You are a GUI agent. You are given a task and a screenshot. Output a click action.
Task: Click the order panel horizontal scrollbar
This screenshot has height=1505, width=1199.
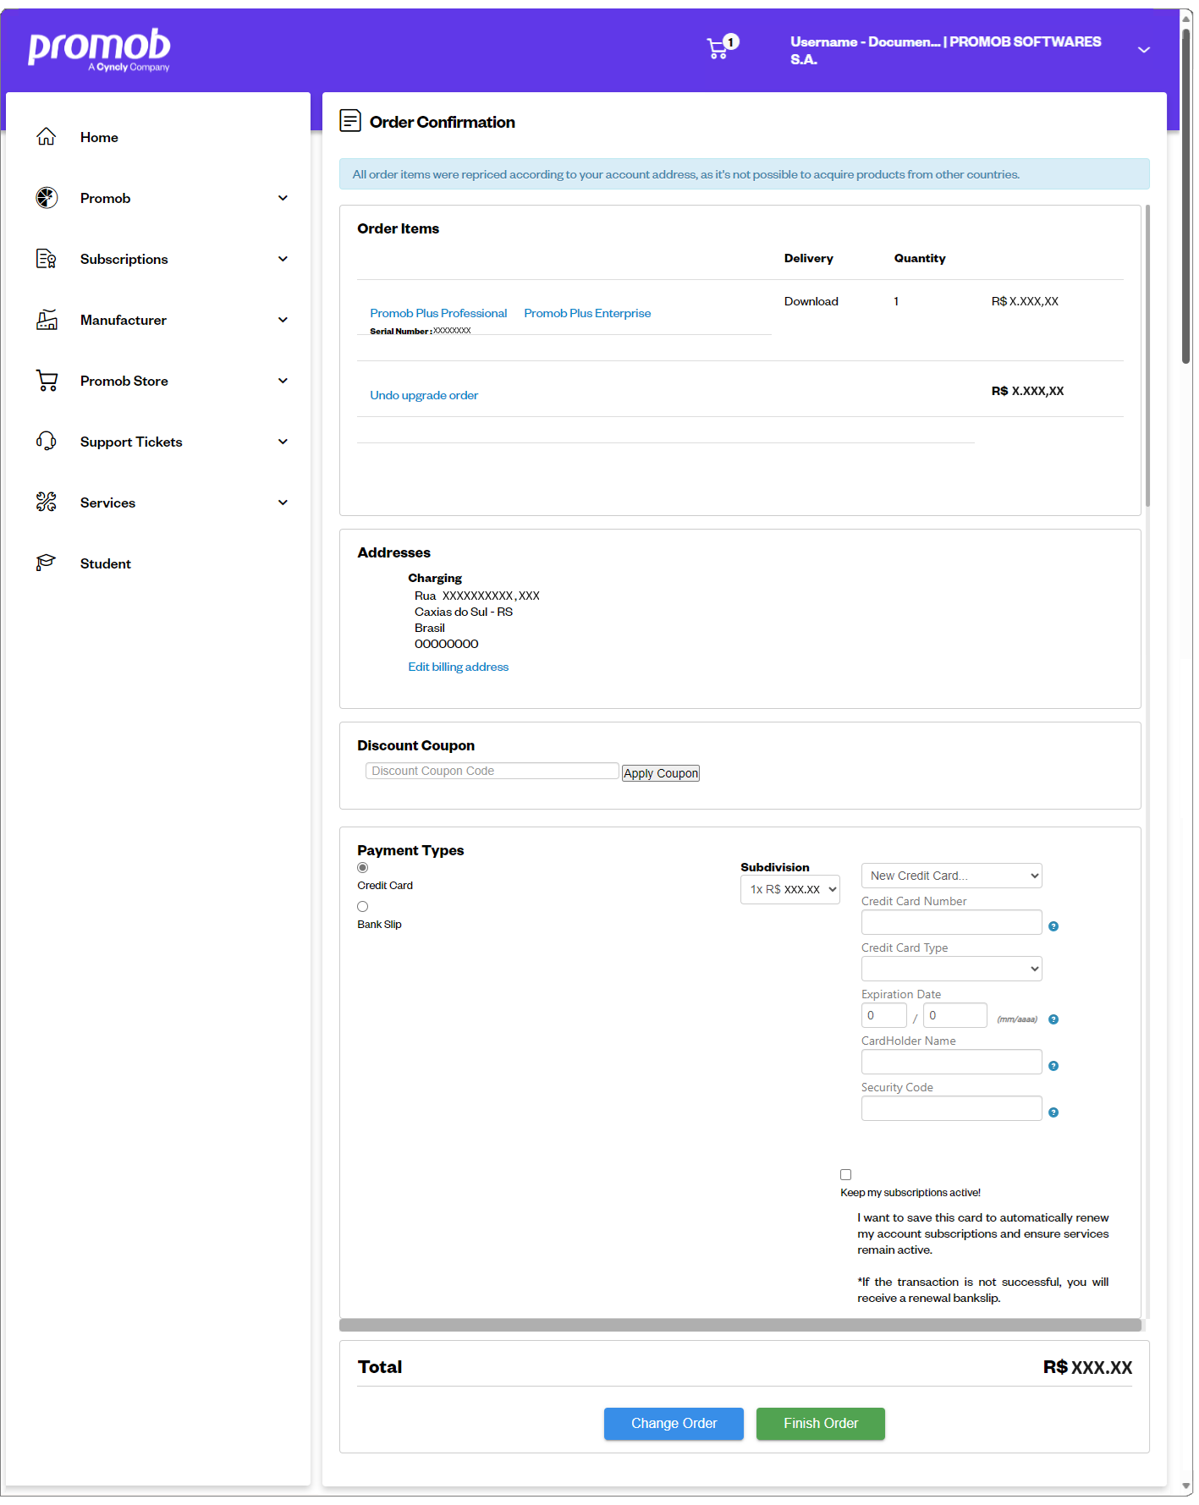740,1325
